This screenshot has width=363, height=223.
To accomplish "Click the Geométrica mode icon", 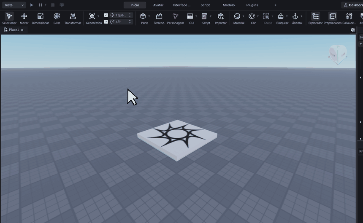I will [92, 16].
